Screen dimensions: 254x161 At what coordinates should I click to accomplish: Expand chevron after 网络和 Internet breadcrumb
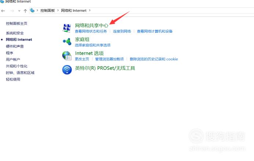click(x=90, y=10)
